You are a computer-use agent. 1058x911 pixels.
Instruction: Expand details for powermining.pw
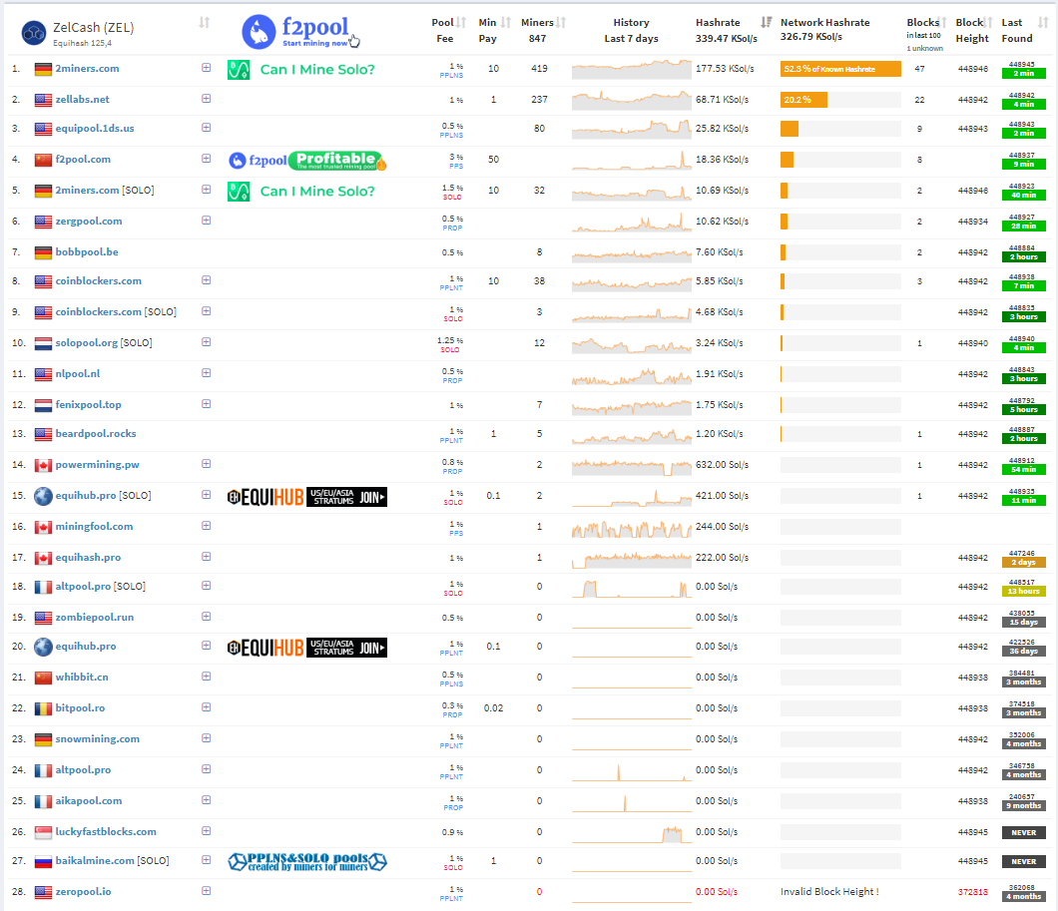207,464
